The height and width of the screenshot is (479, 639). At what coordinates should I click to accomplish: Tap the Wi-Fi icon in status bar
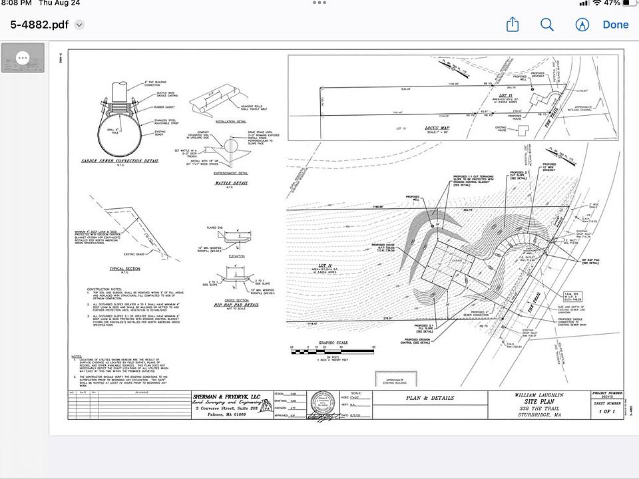point(597,3)
